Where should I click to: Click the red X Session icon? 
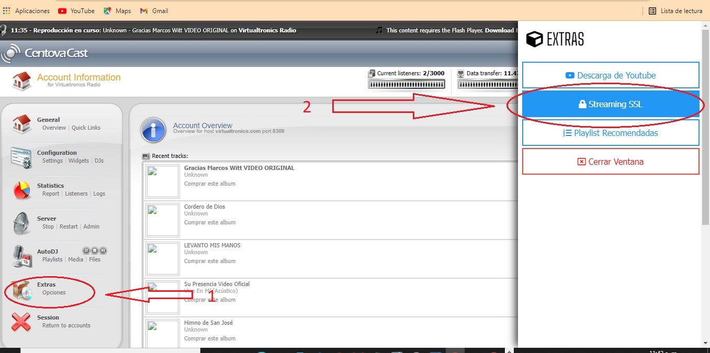21,322
